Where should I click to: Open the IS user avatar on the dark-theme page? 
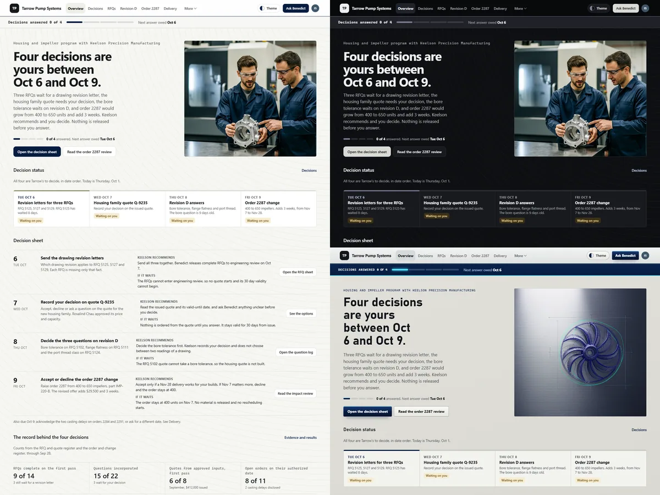pyautogui.click(x=645, y=8)
